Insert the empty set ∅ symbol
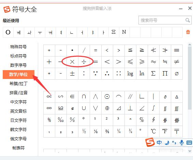 [x=177, y=74]
